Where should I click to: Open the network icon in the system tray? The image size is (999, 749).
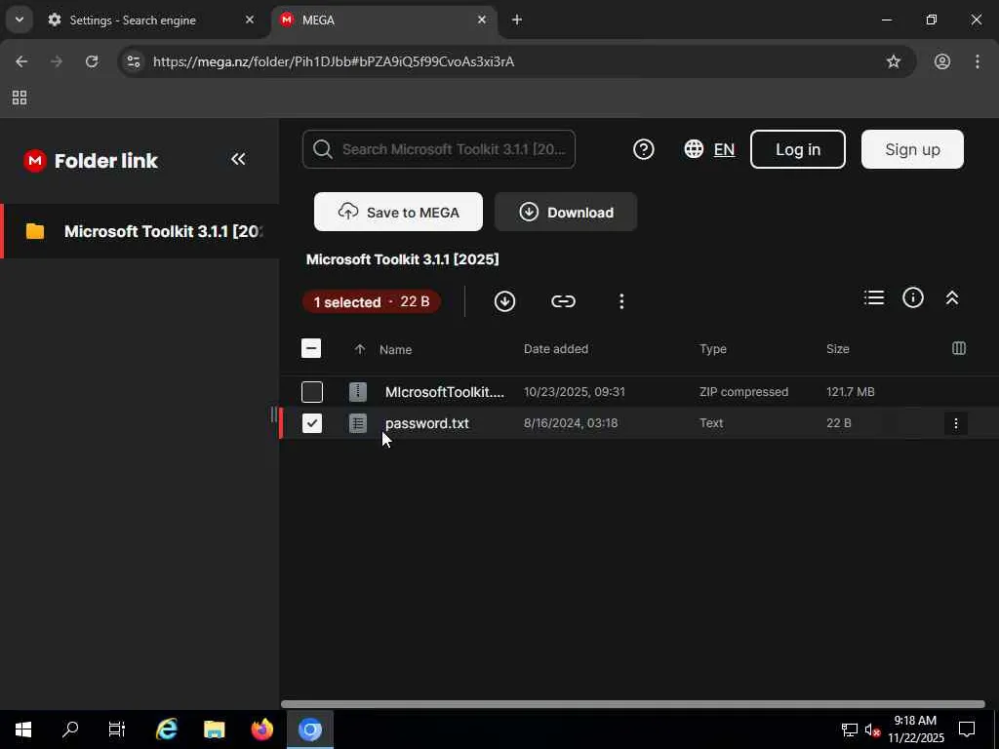(x=850, y=729)
